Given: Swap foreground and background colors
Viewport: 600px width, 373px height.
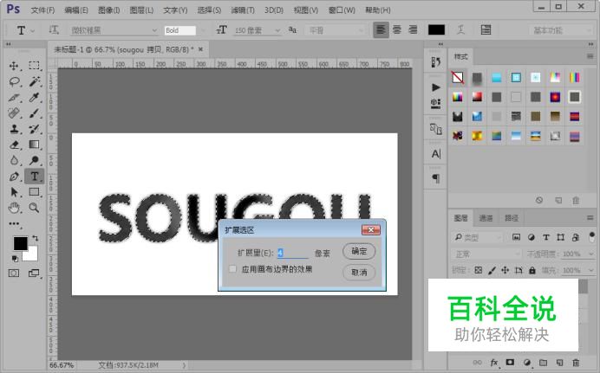Looking at the screenshot, I should coord(36,238).
